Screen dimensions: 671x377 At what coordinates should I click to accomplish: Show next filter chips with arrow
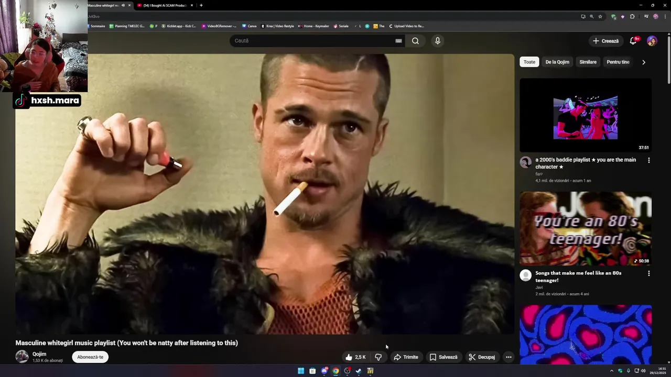click(x=644, y=62)
